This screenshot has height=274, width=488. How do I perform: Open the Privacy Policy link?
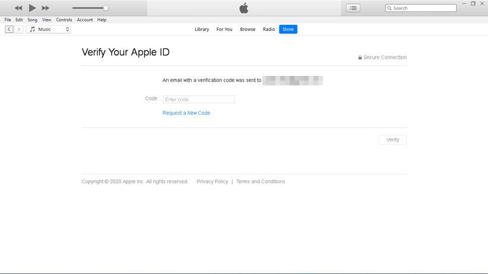[x=212, y=181]
